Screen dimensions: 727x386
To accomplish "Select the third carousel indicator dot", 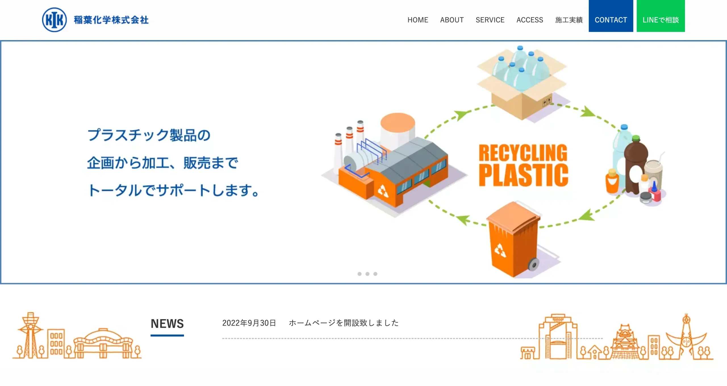I will tap(376, 274).
